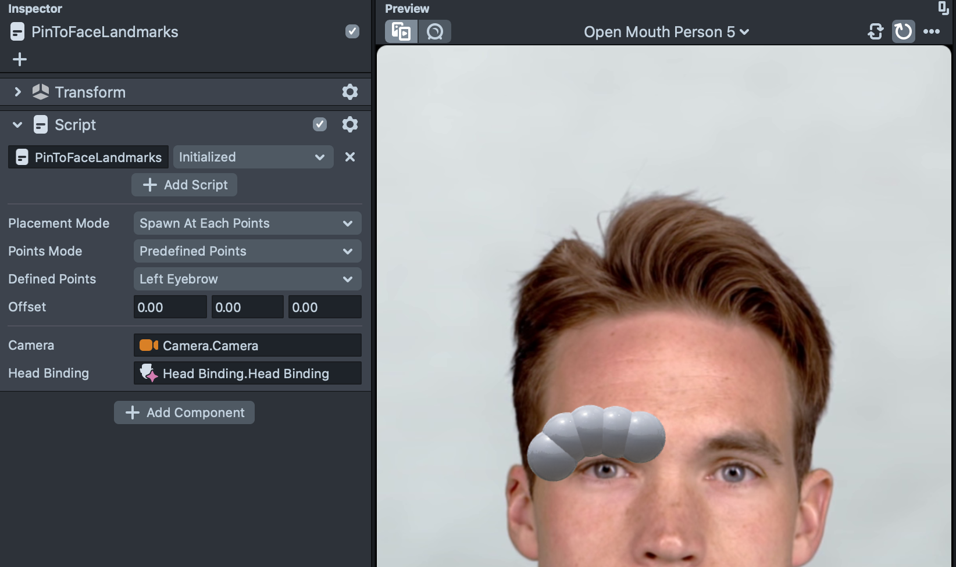Open the Script component gear settings

coord(349,124)
